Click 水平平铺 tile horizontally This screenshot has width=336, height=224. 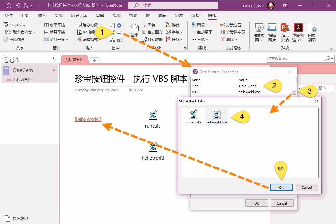pyautogui.click(x=55, y=25)
